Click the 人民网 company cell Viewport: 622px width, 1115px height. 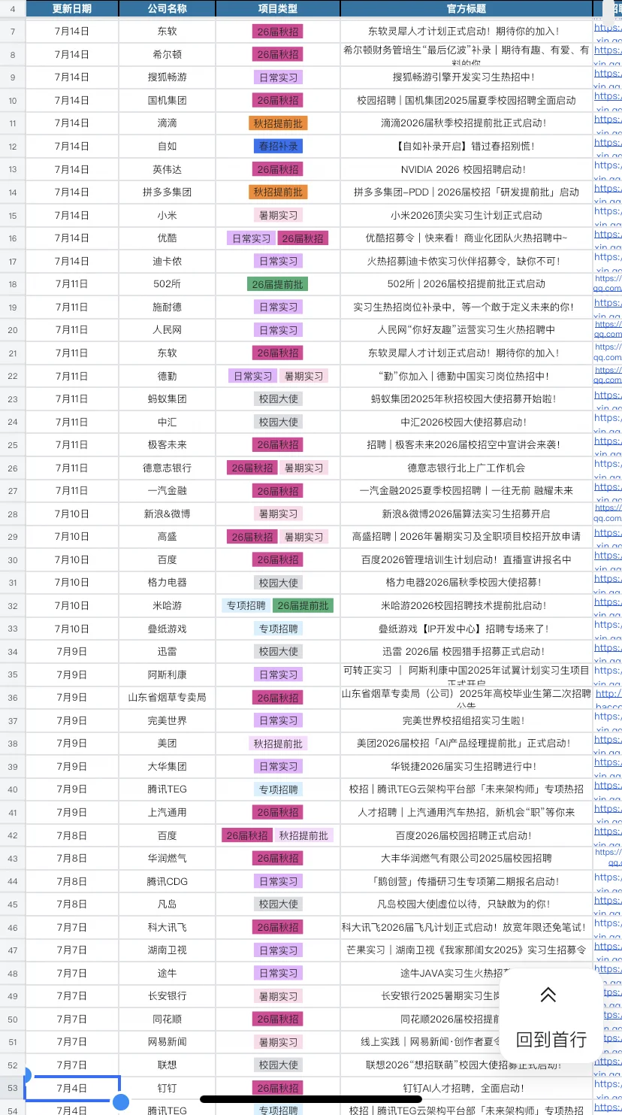(x=168, y=330)
